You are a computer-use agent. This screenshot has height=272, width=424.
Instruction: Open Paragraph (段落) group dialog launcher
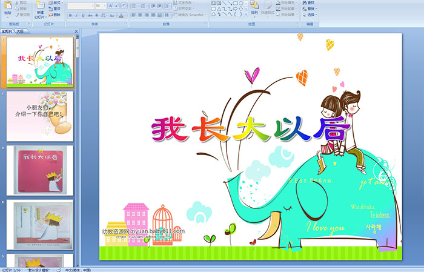[x=206, y=24]
